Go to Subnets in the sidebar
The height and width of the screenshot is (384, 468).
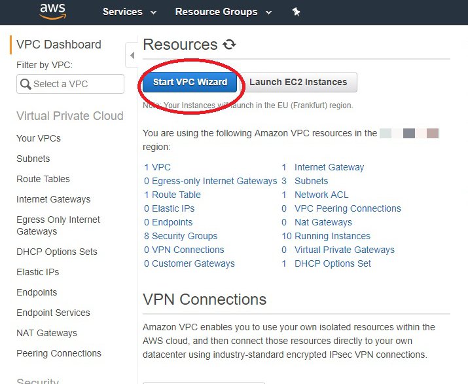(33, 159)
